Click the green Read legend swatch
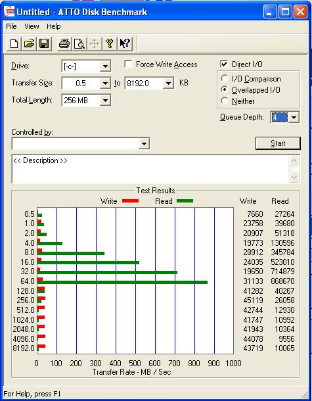Screen dimensions: 312x401 (185, 201)
